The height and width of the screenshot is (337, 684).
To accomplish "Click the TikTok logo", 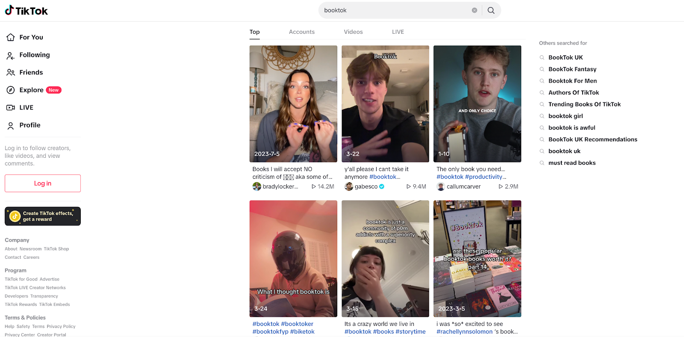I will coord(27,11).
